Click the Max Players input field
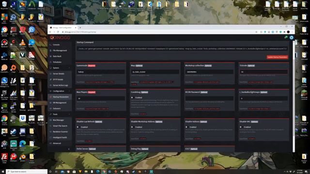Image resolution: width=310 pixels, height=174 pixels. [101, 99]
